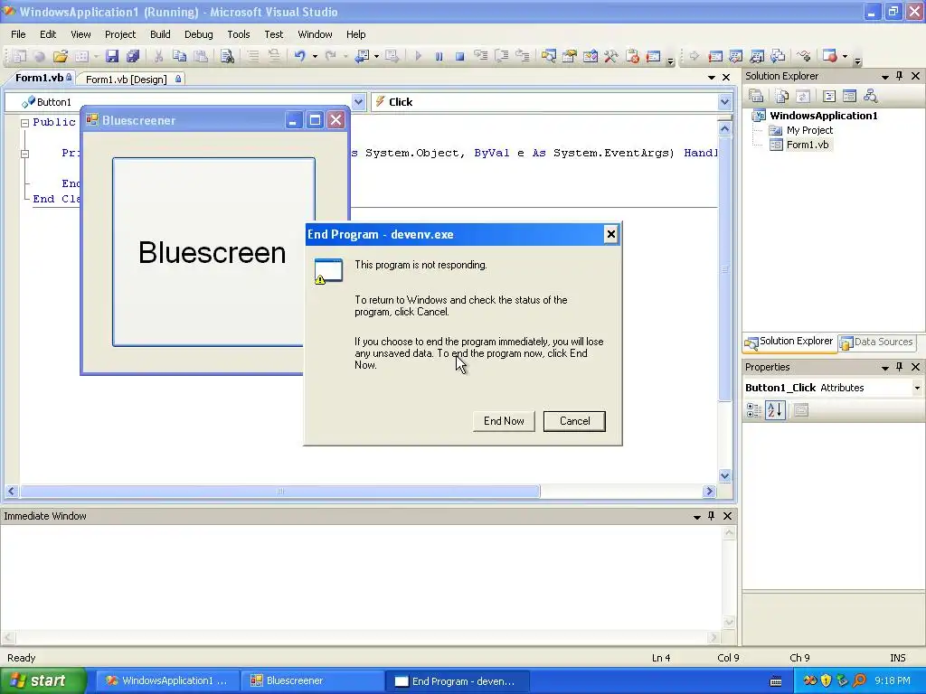
Task: Click the Refresh icon in Solution Explorer toolbar
Action: 803,96
